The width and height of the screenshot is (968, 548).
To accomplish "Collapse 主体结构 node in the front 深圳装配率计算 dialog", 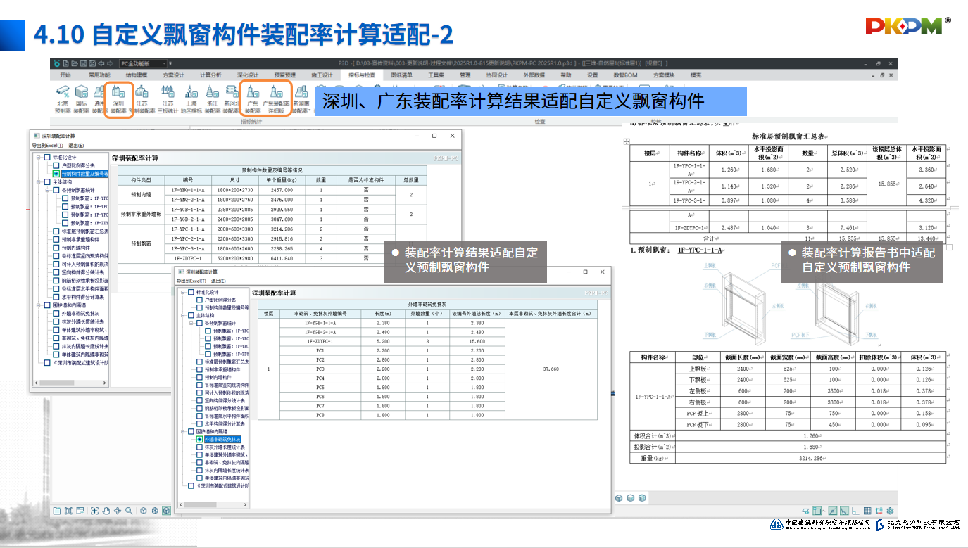I will [x=182, y=316].
